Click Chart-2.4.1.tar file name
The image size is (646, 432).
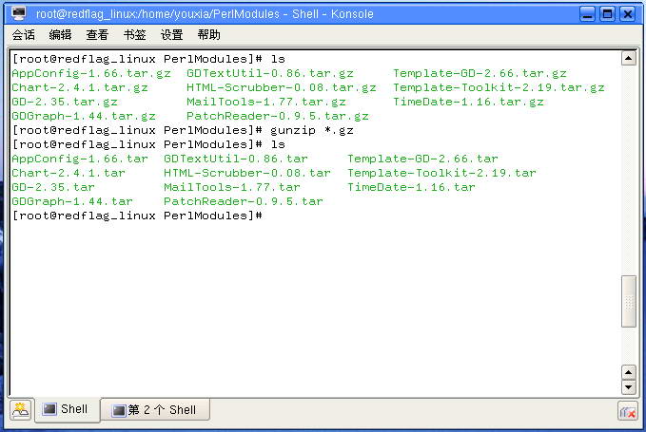coord(69,173)
